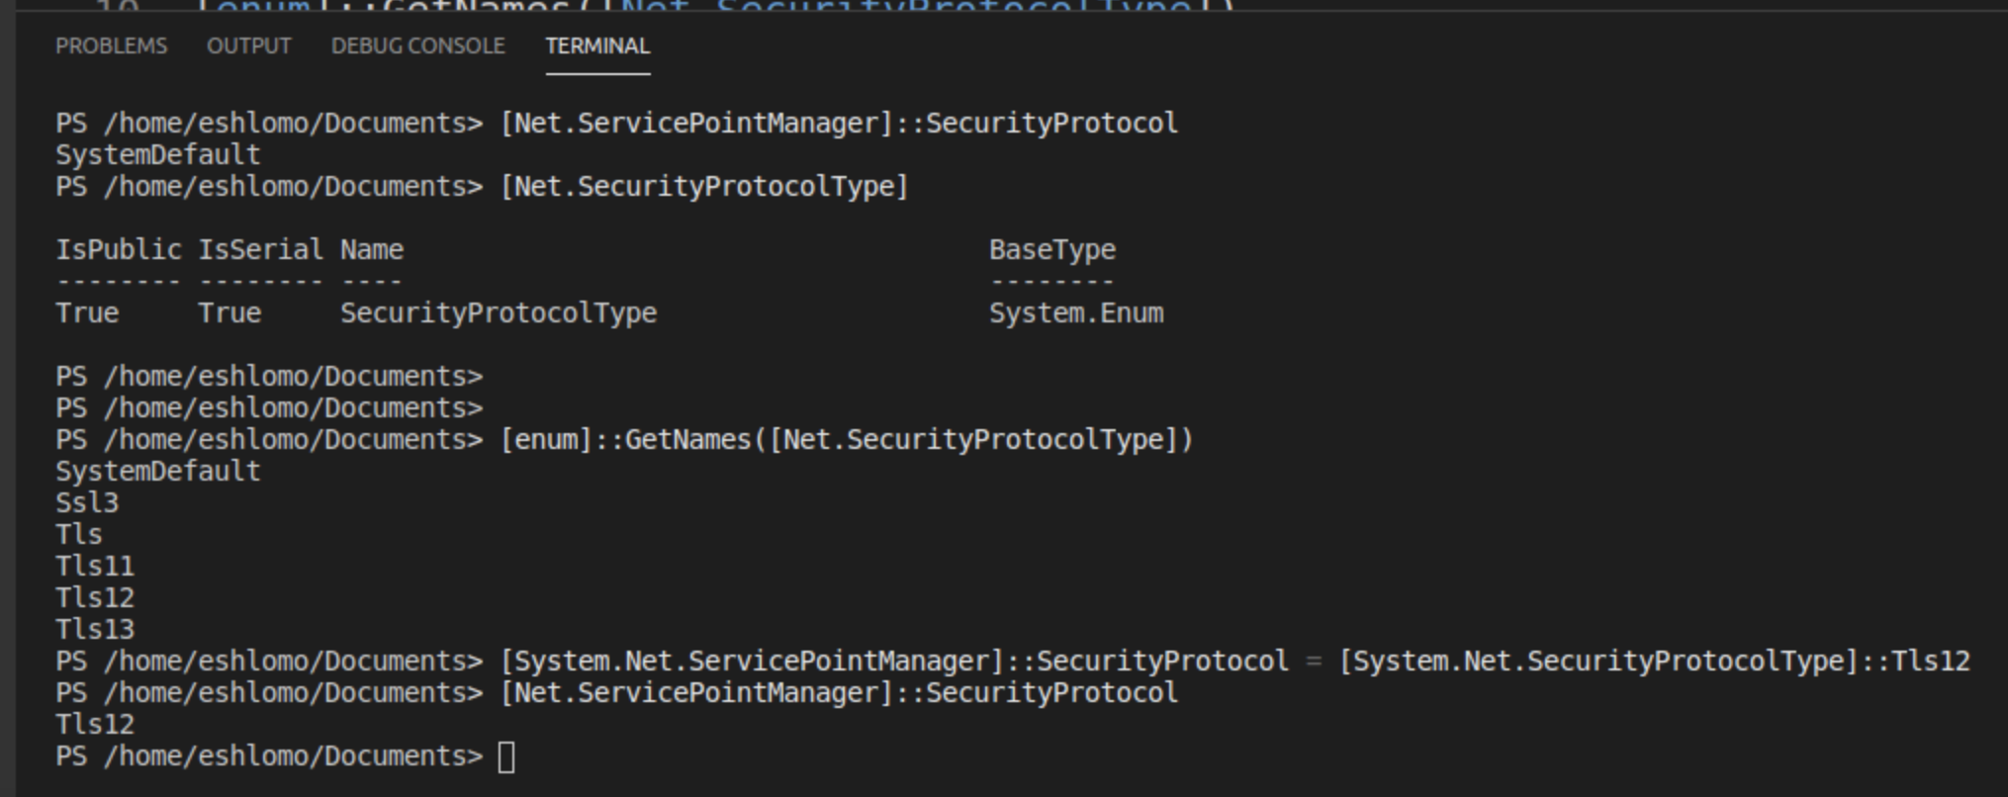Open the OUTPUT tab

248,46
